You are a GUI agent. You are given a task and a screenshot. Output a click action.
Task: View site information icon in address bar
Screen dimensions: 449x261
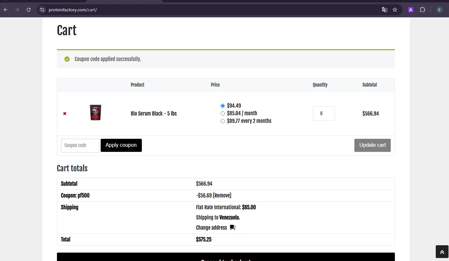tap(42, 10)
